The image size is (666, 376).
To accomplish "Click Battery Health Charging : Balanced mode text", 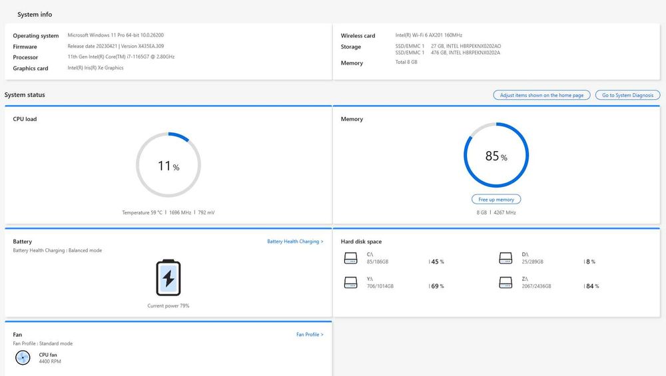I will 57,250.
